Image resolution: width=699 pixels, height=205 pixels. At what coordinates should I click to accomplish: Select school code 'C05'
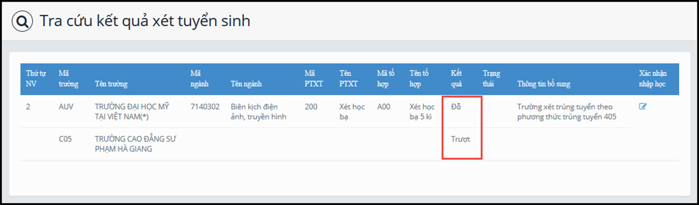pyautogui.click(x=65, y=139)
